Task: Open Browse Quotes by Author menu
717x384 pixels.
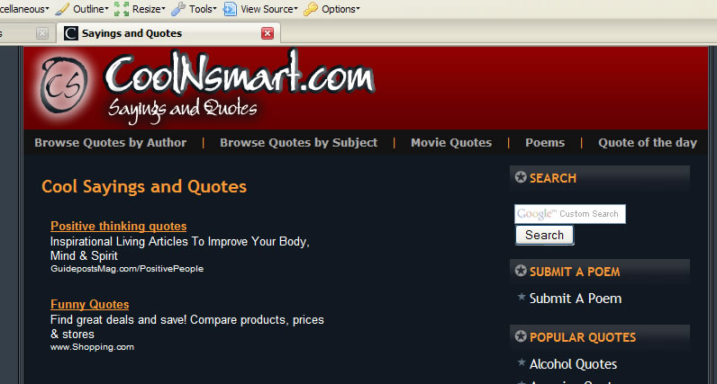Action: [x=111, y=142]
